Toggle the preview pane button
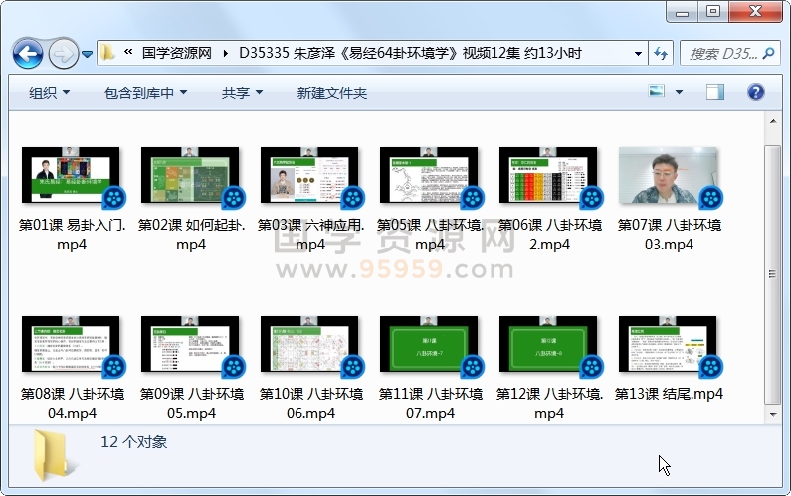The image size is (791, 496). pyautogui.click(x=714, y=92)
